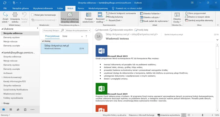Screen dimensions: 220x117
Task: Open the sort options chevron in message list
Action: coord(82,36)
